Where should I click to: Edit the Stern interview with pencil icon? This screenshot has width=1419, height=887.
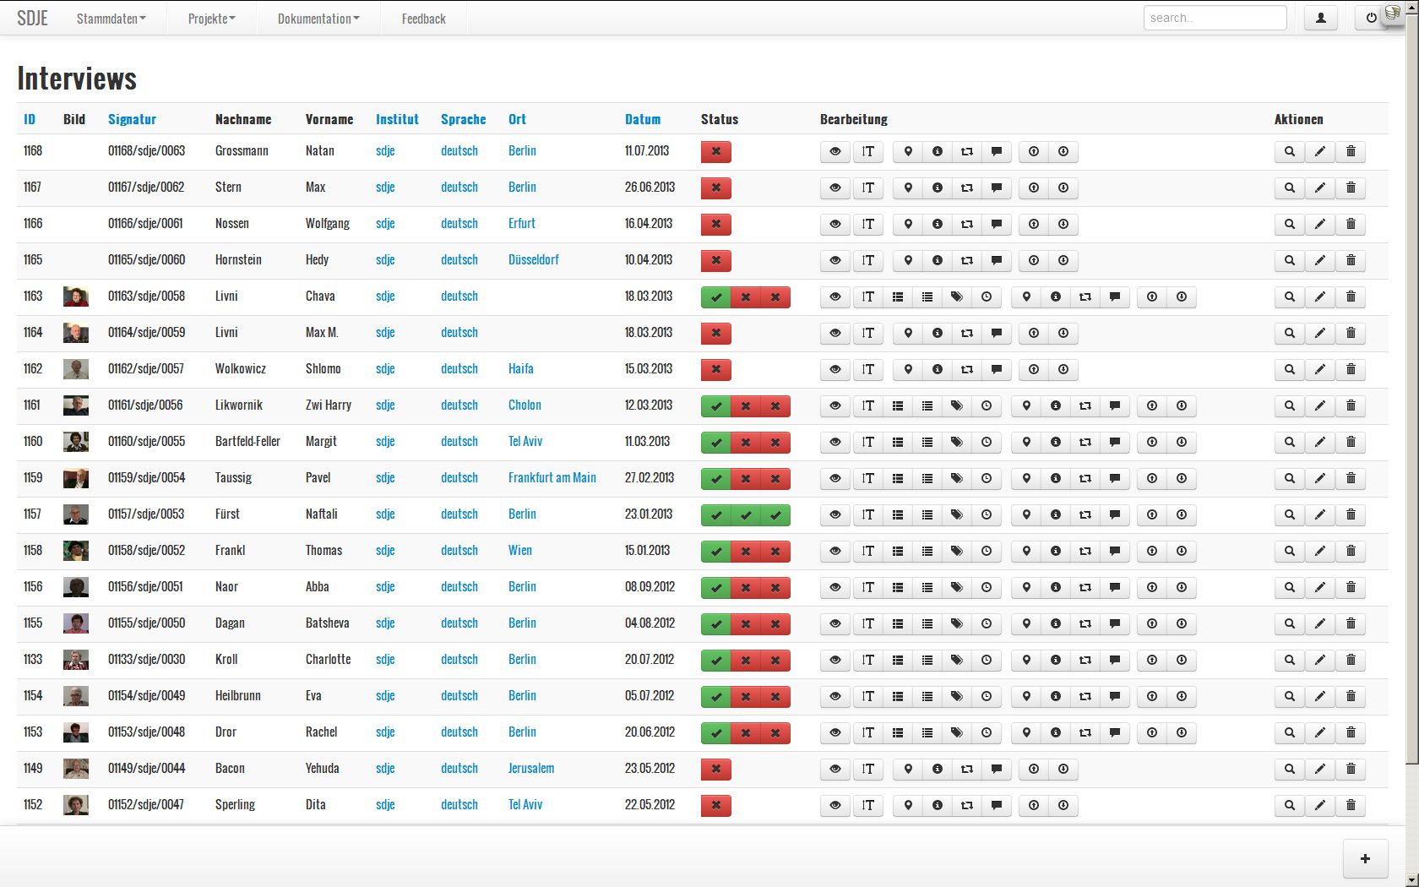coord(1319,188)
